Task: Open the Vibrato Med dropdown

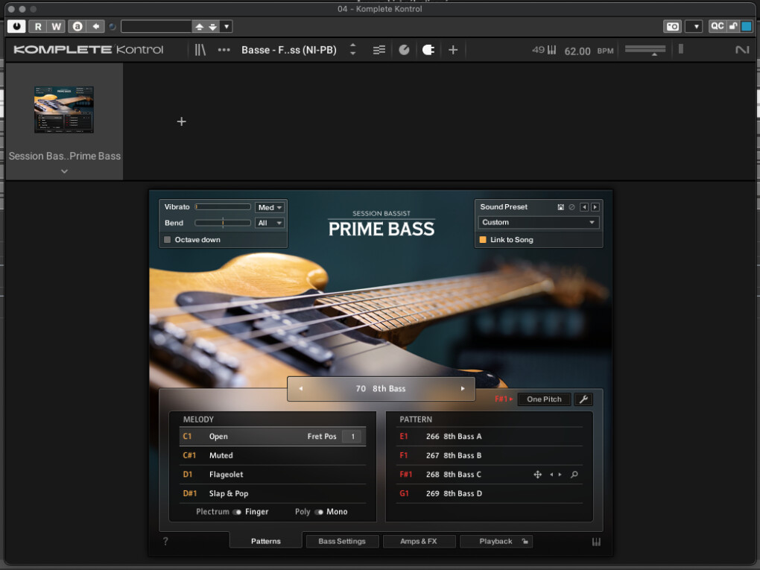Action: coord(270,207)
